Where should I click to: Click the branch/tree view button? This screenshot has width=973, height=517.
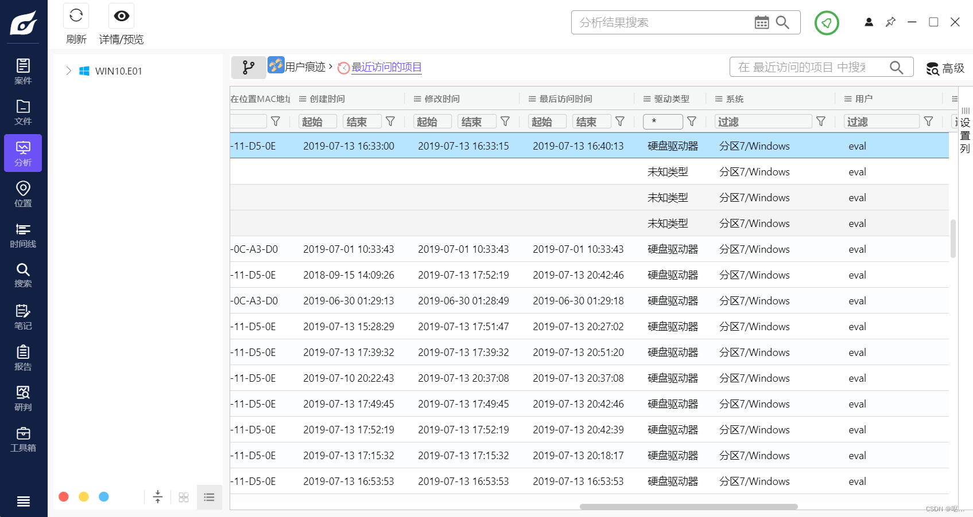[x=249, y=68]
